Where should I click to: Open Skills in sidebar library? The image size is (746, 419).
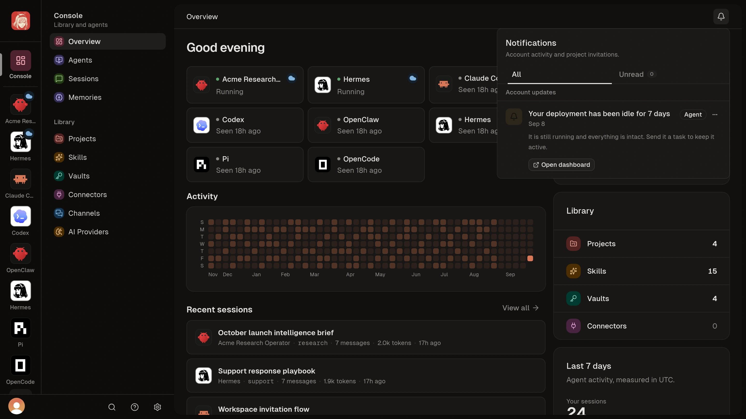point(107,157)
